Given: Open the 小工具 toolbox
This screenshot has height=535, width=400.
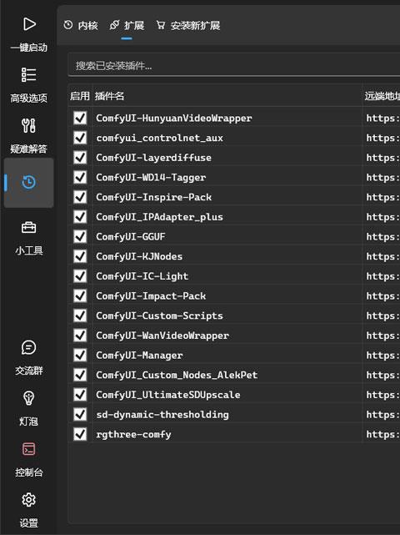Looking at the screenshot, I should 28,237.
